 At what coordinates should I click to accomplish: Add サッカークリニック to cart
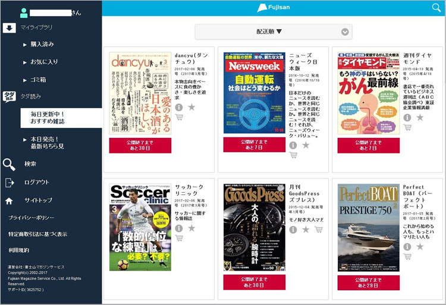(179, 238)
